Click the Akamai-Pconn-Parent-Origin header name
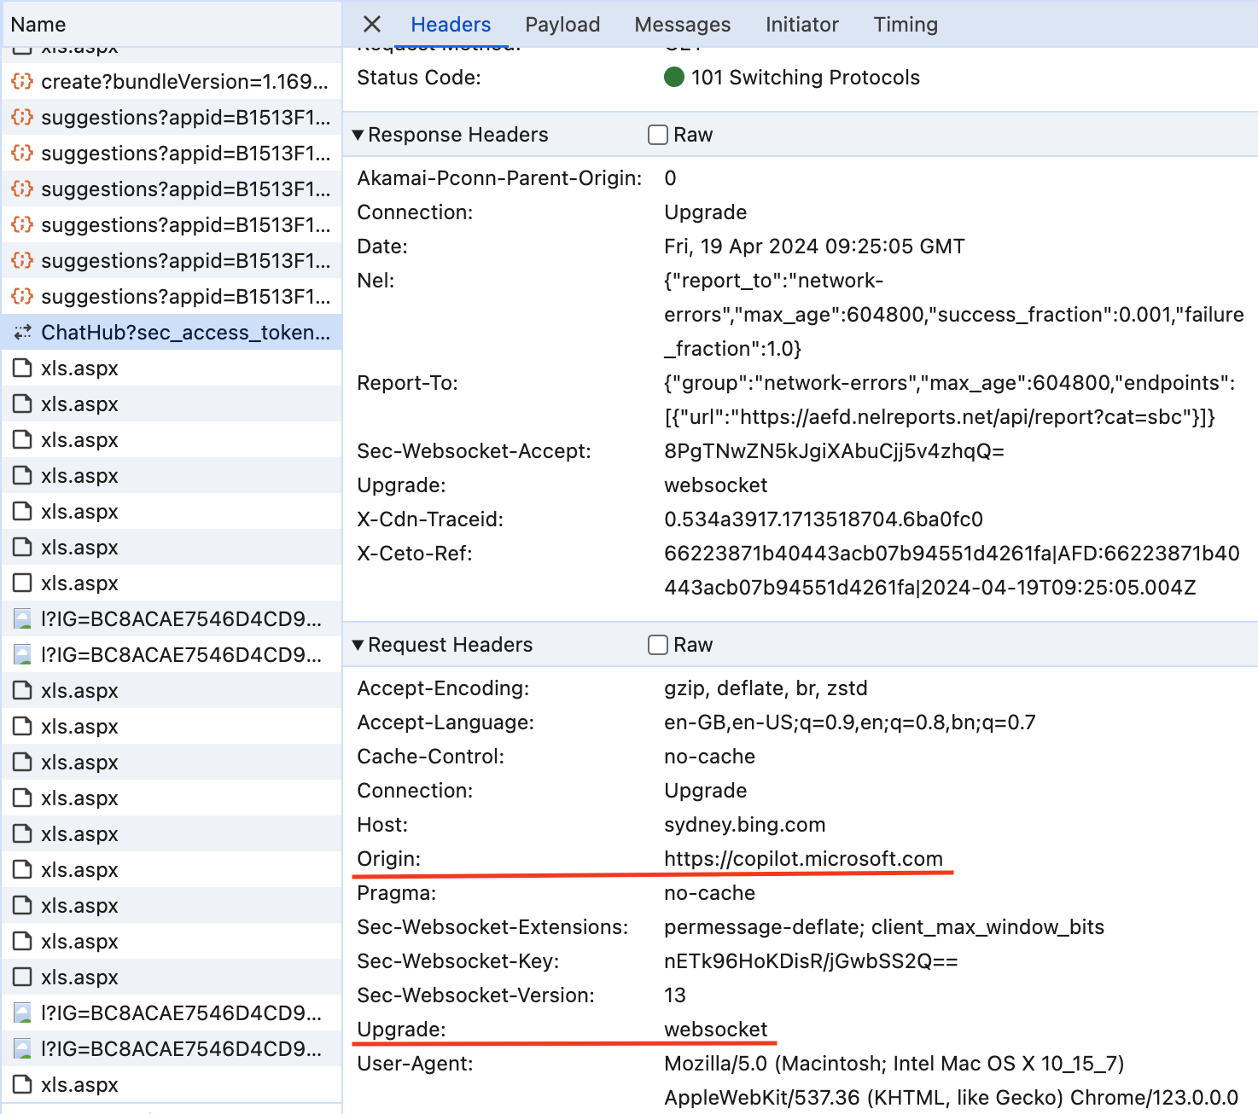 tap(499, 178)
